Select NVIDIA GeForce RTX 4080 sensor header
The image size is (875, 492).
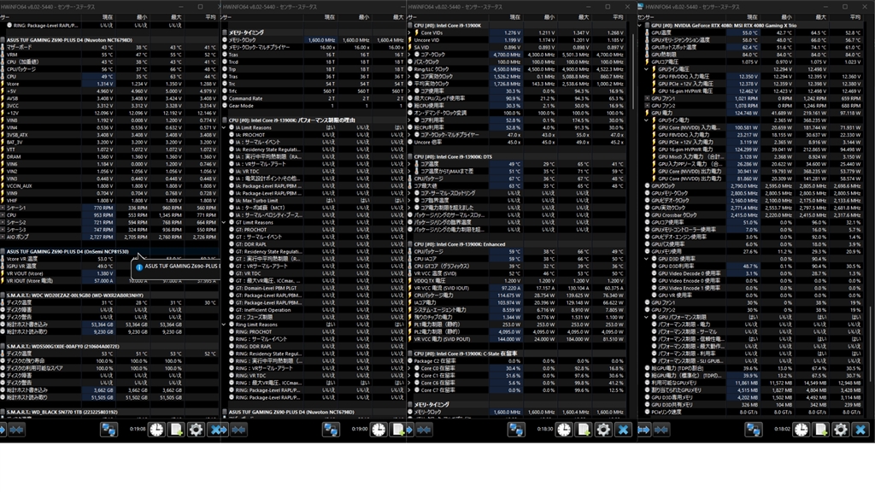[x=754, y=26]
